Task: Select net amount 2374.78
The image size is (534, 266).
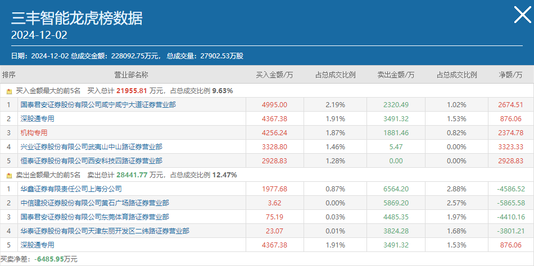Action: (510, 132)
